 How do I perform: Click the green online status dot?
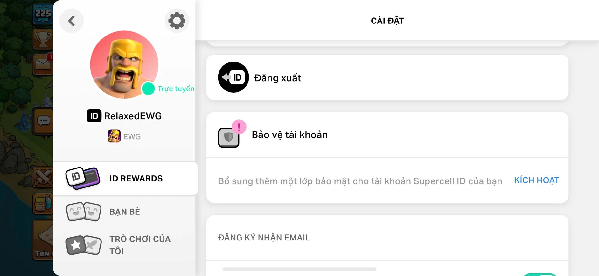pyautogui.click(x=148, y=89)
